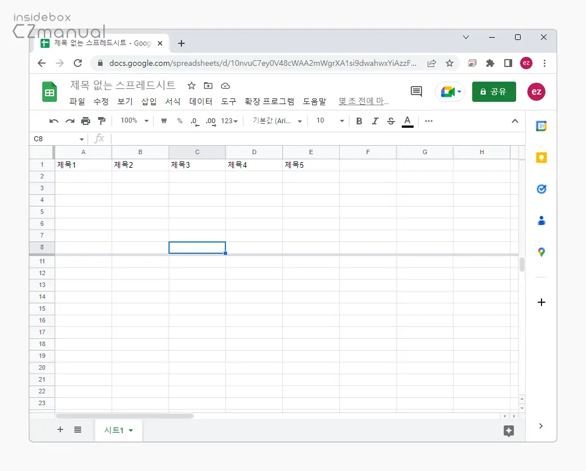
Task: Toggle strikethrough formatting
Action: pyautogui.click(x=391, y=121)
